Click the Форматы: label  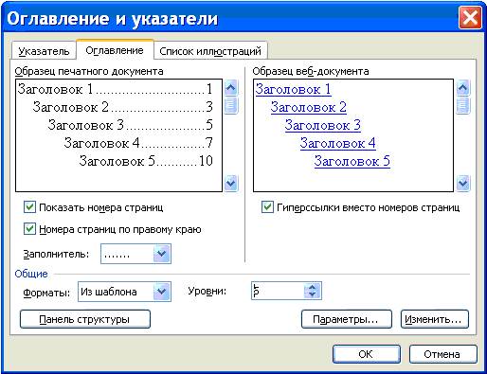pos(46,293)
